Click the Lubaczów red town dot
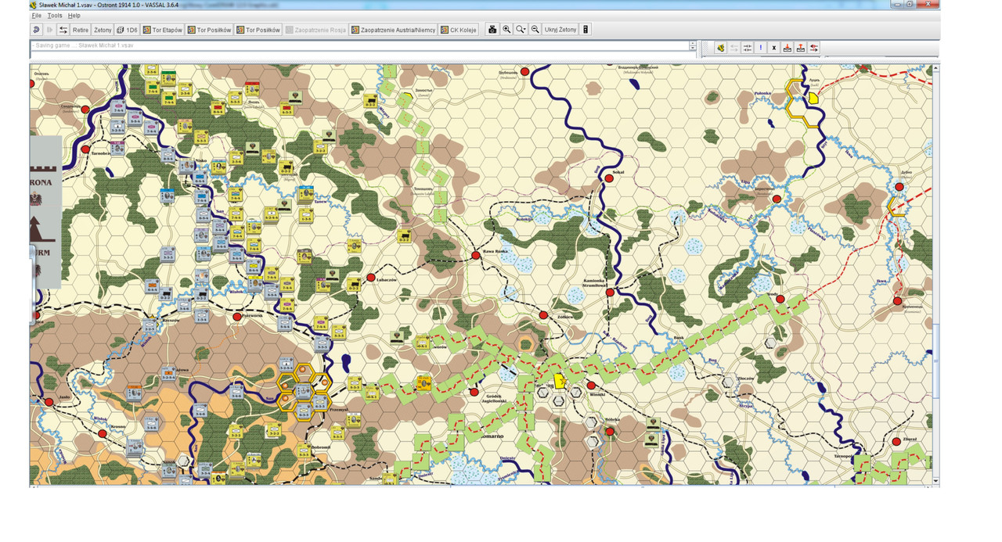 pyautogui.click(x=371, y=278)
